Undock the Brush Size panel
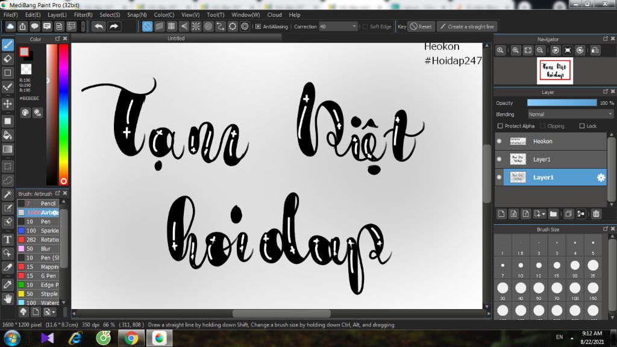This screenshot has width=617, height=347. (605, 228)
